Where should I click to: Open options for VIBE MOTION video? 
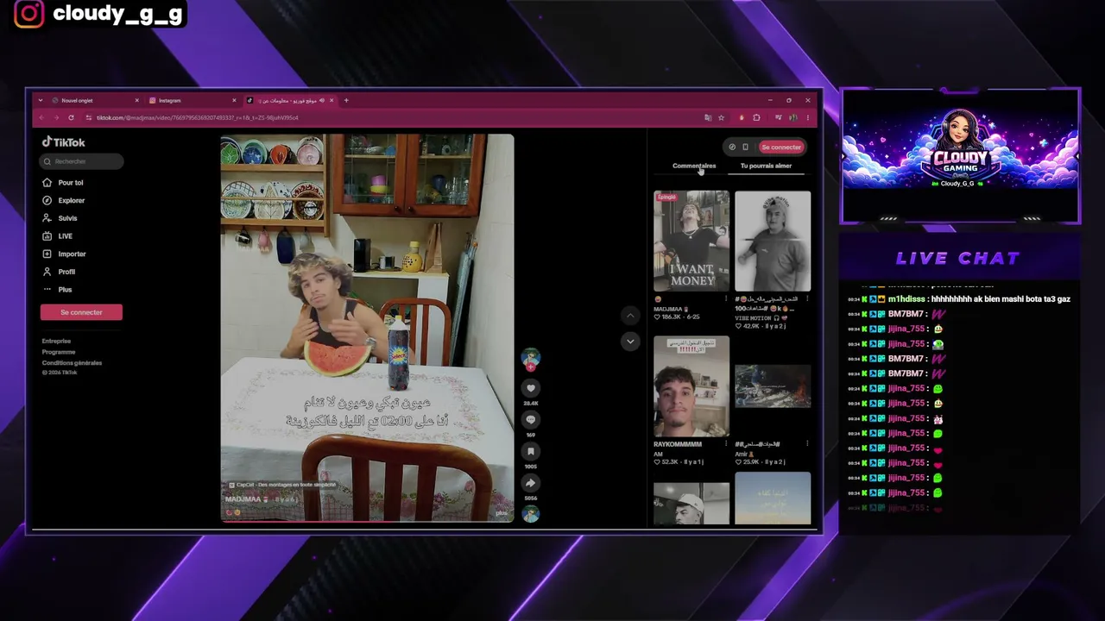coord(807,298)
